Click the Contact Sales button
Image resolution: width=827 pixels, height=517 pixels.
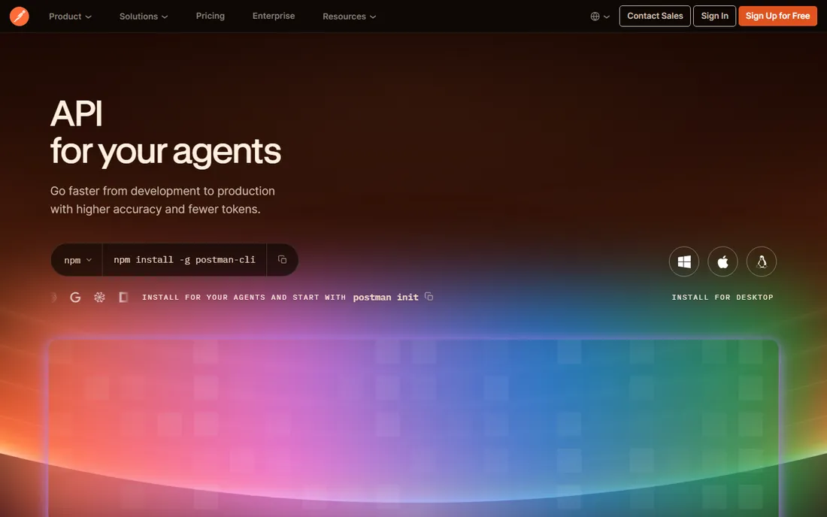[x=655, y=16]
